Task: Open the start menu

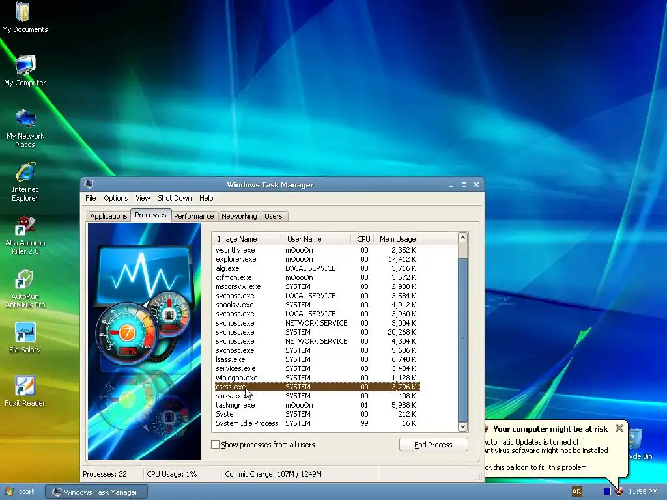Action: (20, 492)
